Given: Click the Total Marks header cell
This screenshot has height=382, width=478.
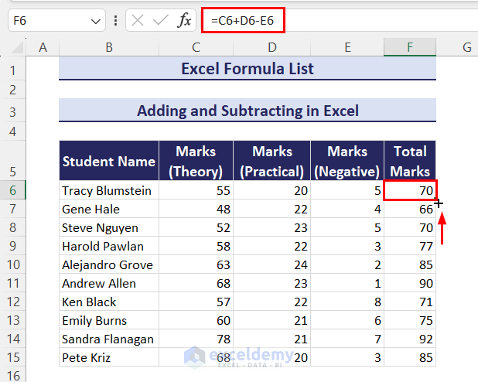Looking at the screenshot, I should (410, 161).
